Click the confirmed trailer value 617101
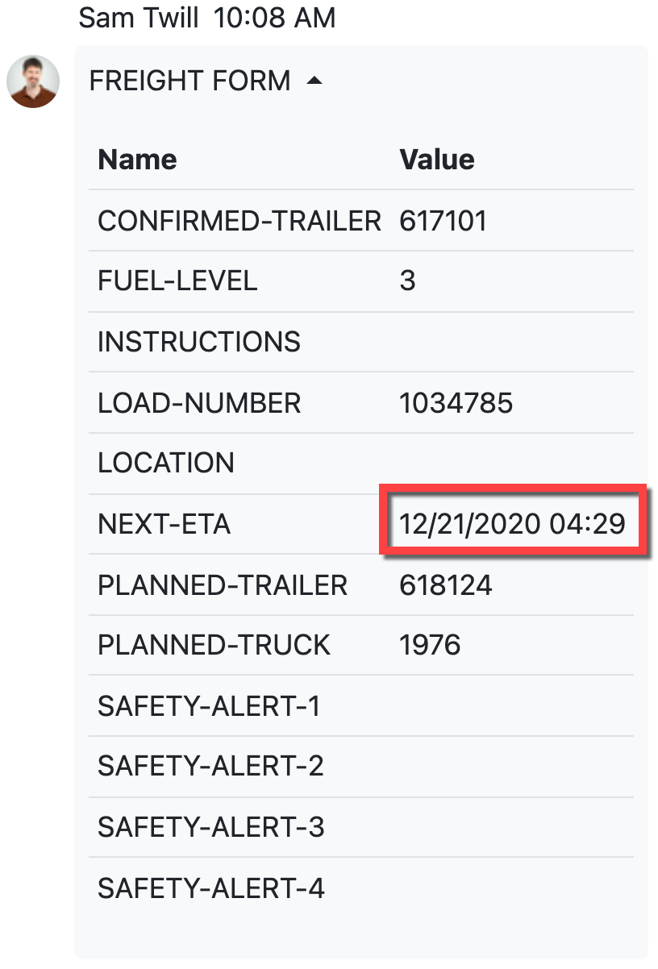The height and width of the screenshot is (969, 658). pyautogui.click(x=443, y=220)
